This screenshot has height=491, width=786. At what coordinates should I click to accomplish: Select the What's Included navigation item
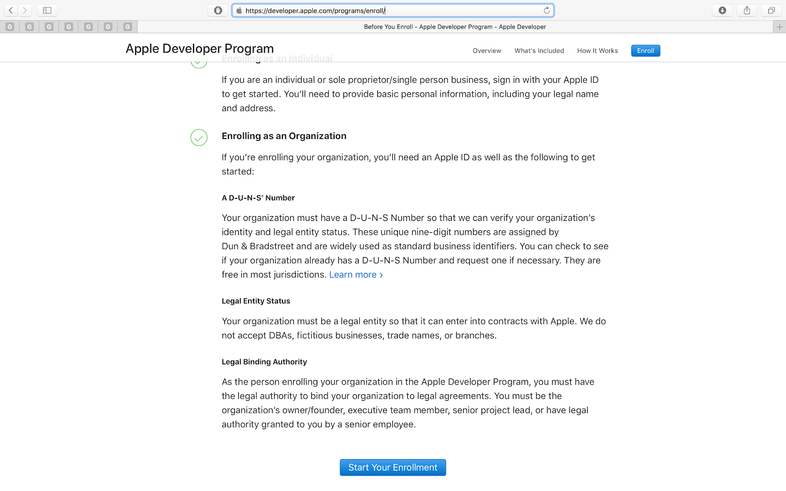pyautogui.click(x=539, y=51)
